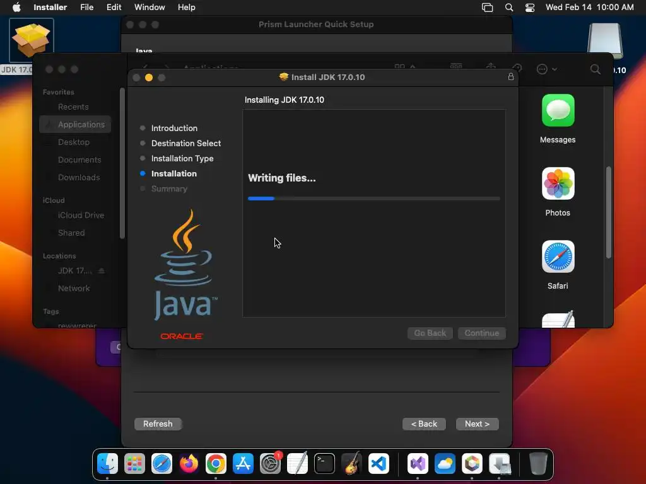Image resolution: width=646 pixels, height=484 pixels.
Task: Open Firefox from the Dock
Action: (189, 463)
